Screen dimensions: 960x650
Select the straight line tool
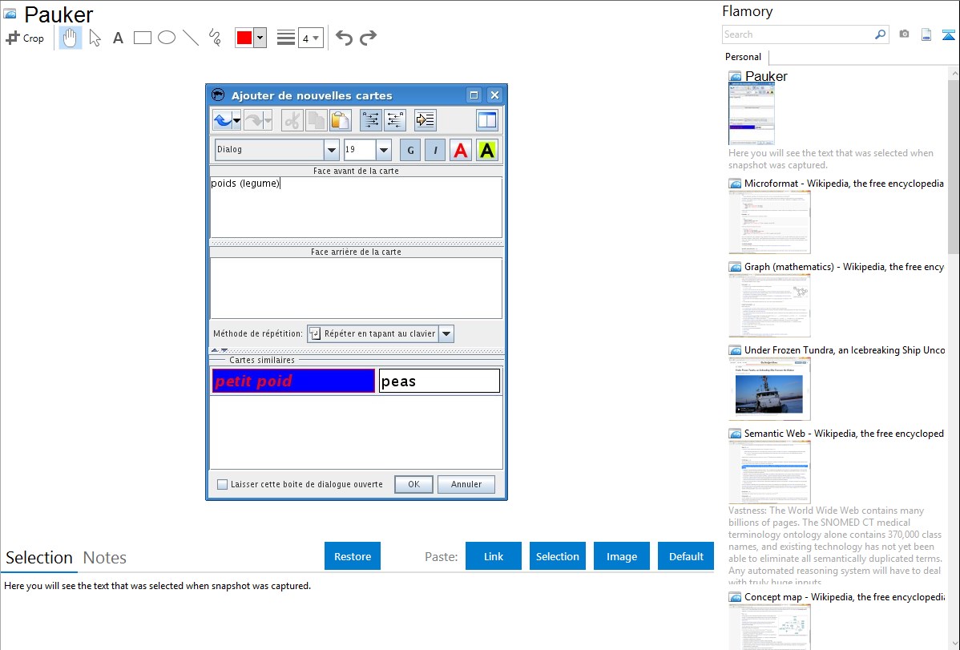pyautogui.click(x=191, y=38)
